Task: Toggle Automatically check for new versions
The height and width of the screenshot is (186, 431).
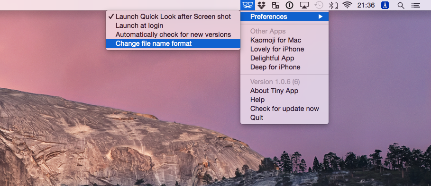Action: [x=173, y=35]
